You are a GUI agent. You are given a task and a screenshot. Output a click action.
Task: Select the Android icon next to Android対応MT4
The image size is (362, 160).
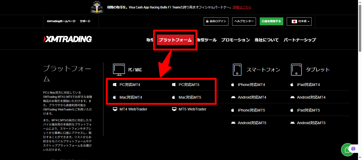click(233, 97)
